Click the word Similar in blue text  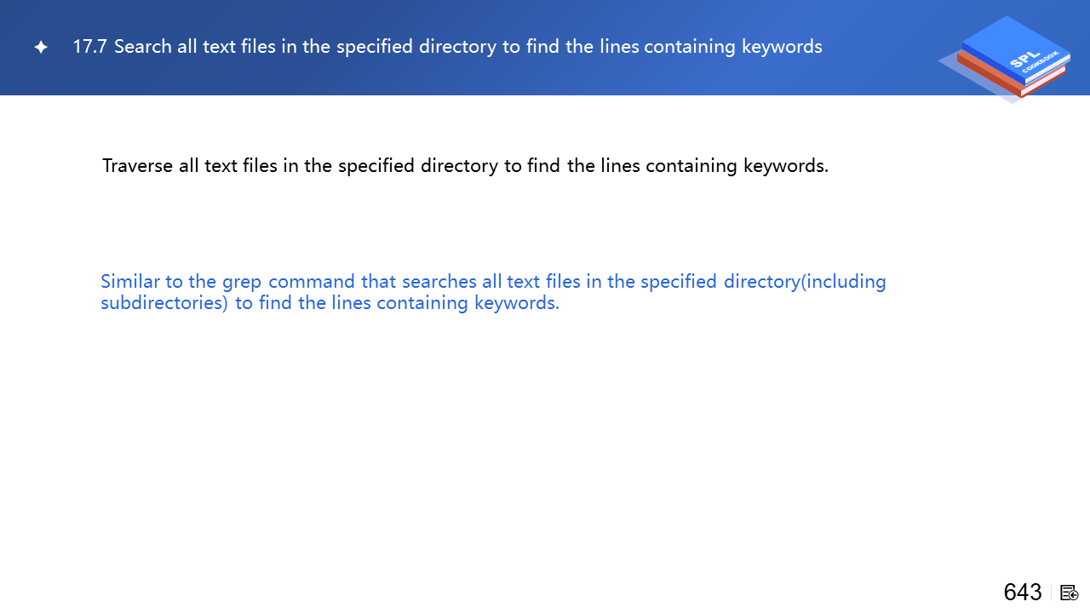[x=130, y=282]
